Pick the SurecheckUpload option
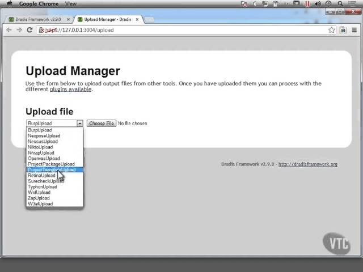The width and height of the screenshot is (363, 272). pos(54,181)
